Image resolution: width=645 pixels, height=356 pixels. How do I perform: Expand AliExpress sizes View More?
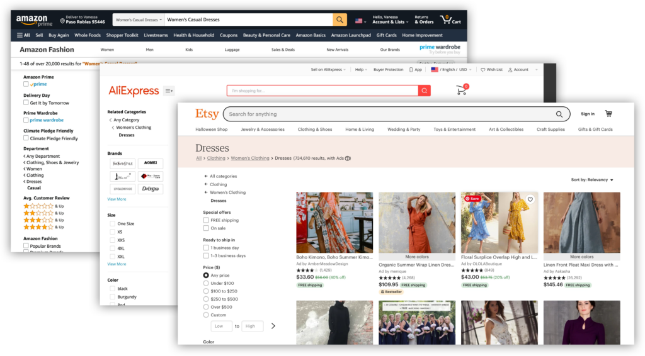point(117,264)
